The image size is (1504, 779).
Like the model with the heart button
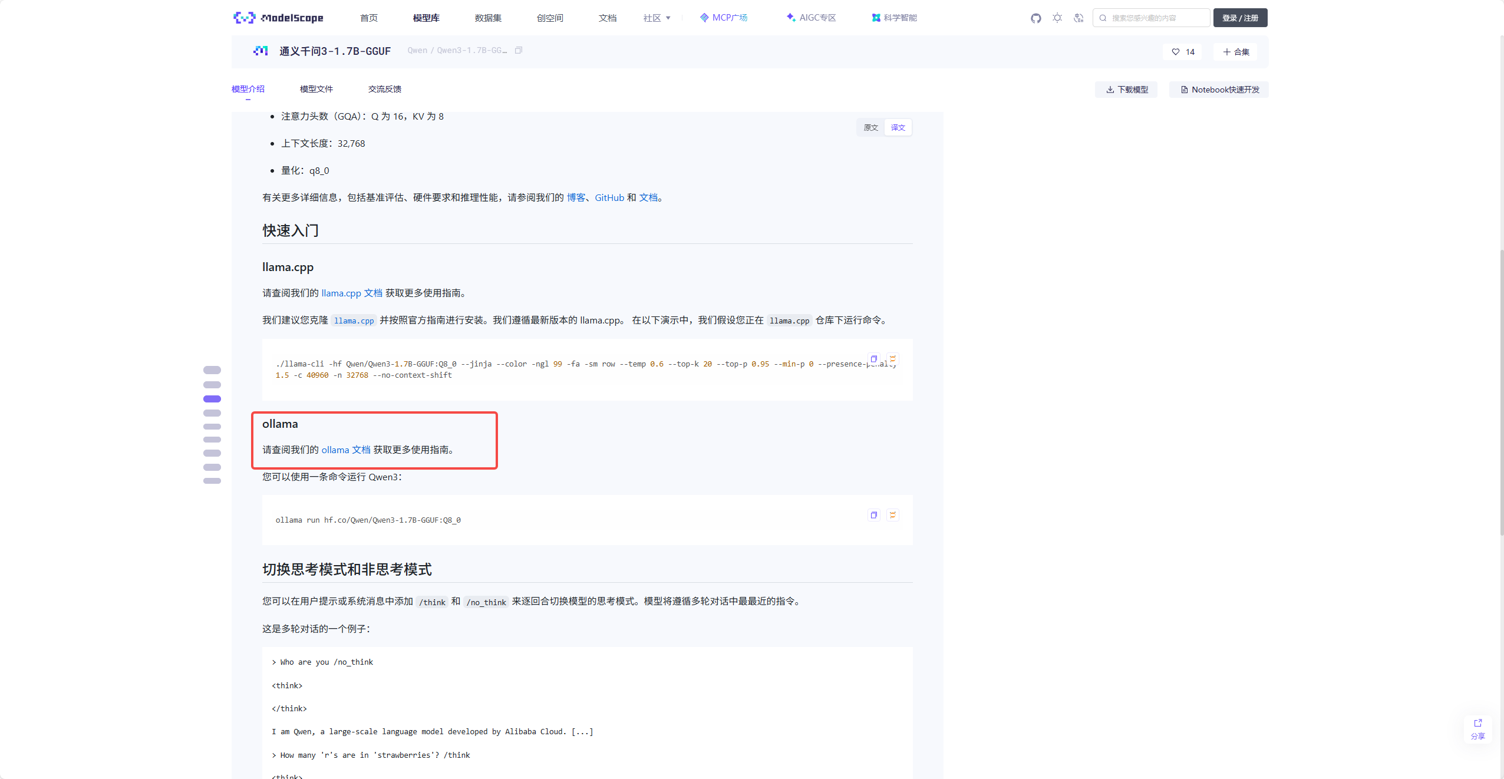tap(1183, 52)
